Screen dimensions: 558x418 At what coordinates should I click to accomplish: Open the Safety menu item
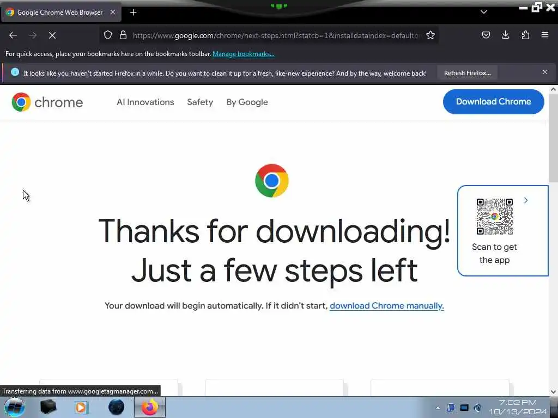click(200, 102)
